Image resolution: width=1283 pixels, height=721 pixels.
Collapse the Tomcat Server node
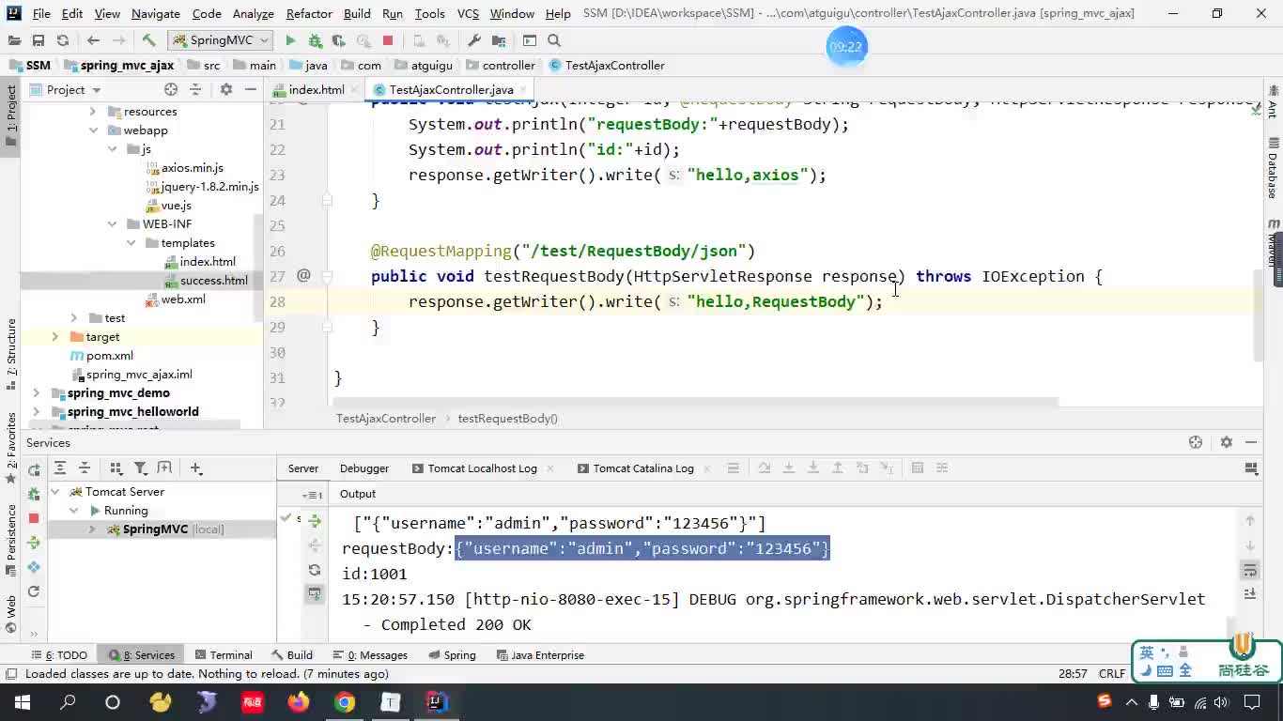pyautogui.click(x=55, y=492)
